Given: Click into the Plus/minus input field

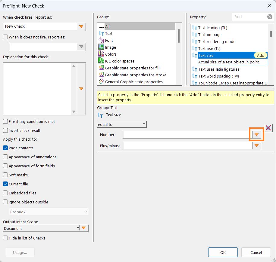Looking at the screenshot, I should click(x=187, y=146).
